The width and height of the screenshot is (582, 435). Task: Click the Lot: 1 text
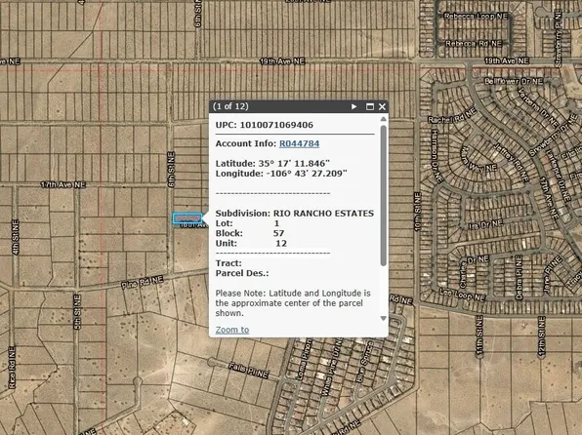pyautogui.click(x=247, y=223)
